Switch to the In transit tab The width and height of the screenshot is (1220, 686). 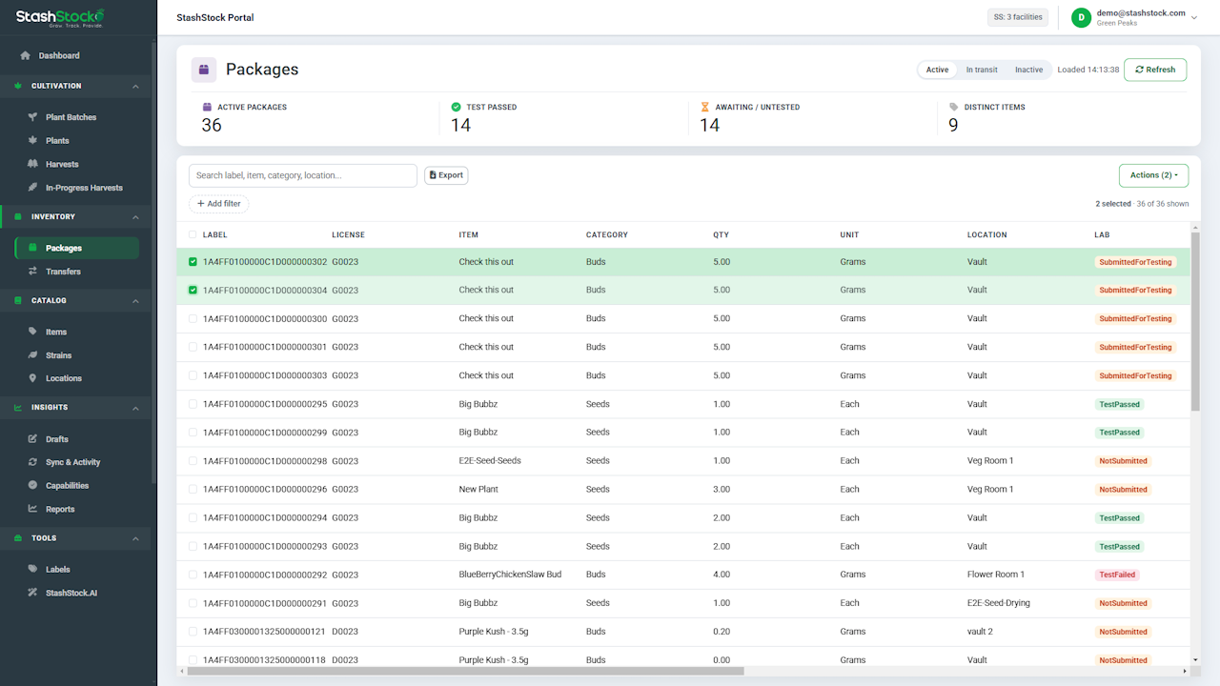982,70
